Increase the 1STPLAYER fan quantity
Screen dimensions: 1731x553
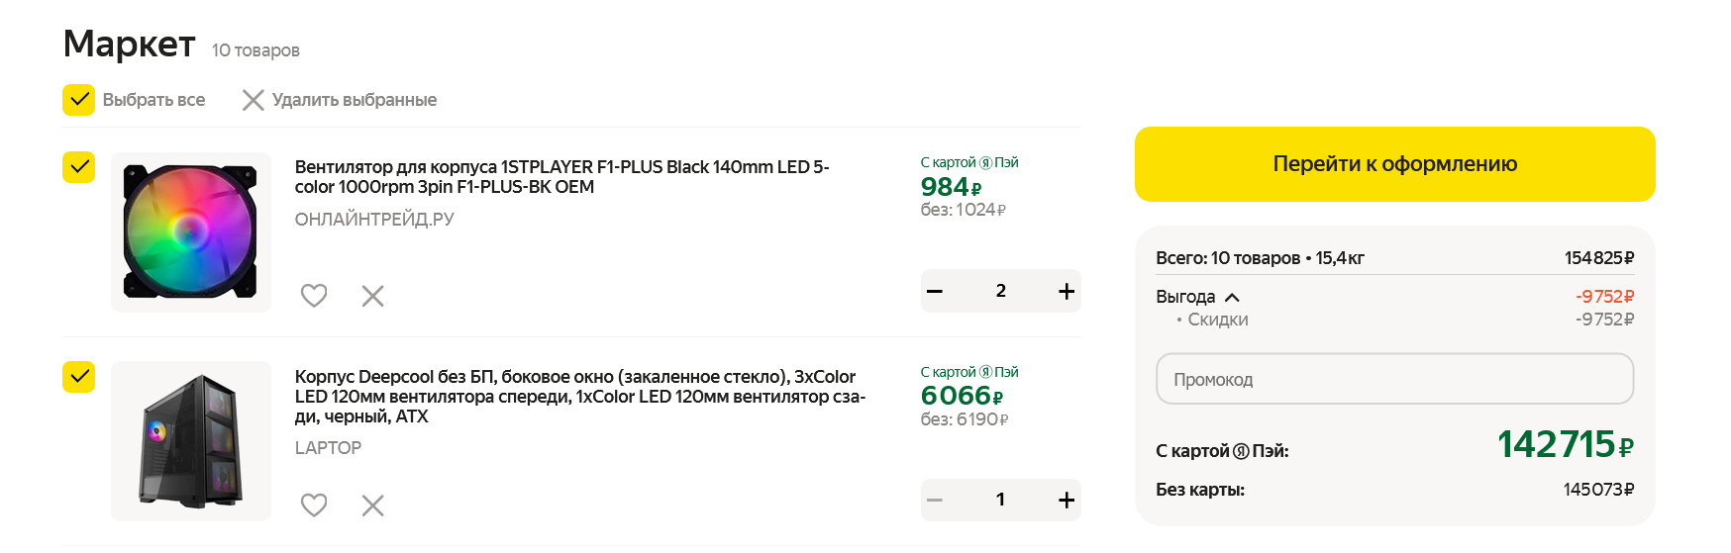[1066, 291]
